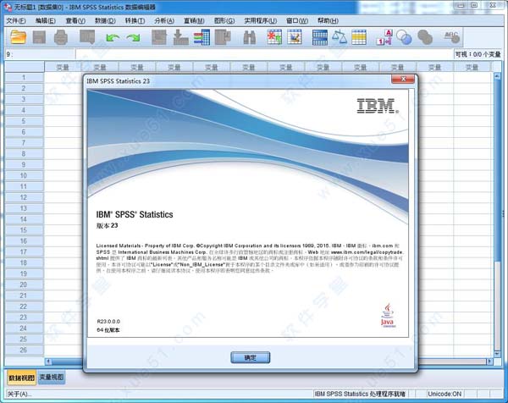
Task: Open the 图形(G) menu
Action: tap(224, 20)
